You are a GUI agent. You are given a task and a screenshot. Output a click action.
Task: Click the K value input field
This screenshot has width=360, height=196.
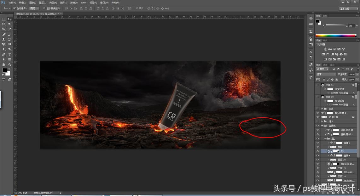351,26
